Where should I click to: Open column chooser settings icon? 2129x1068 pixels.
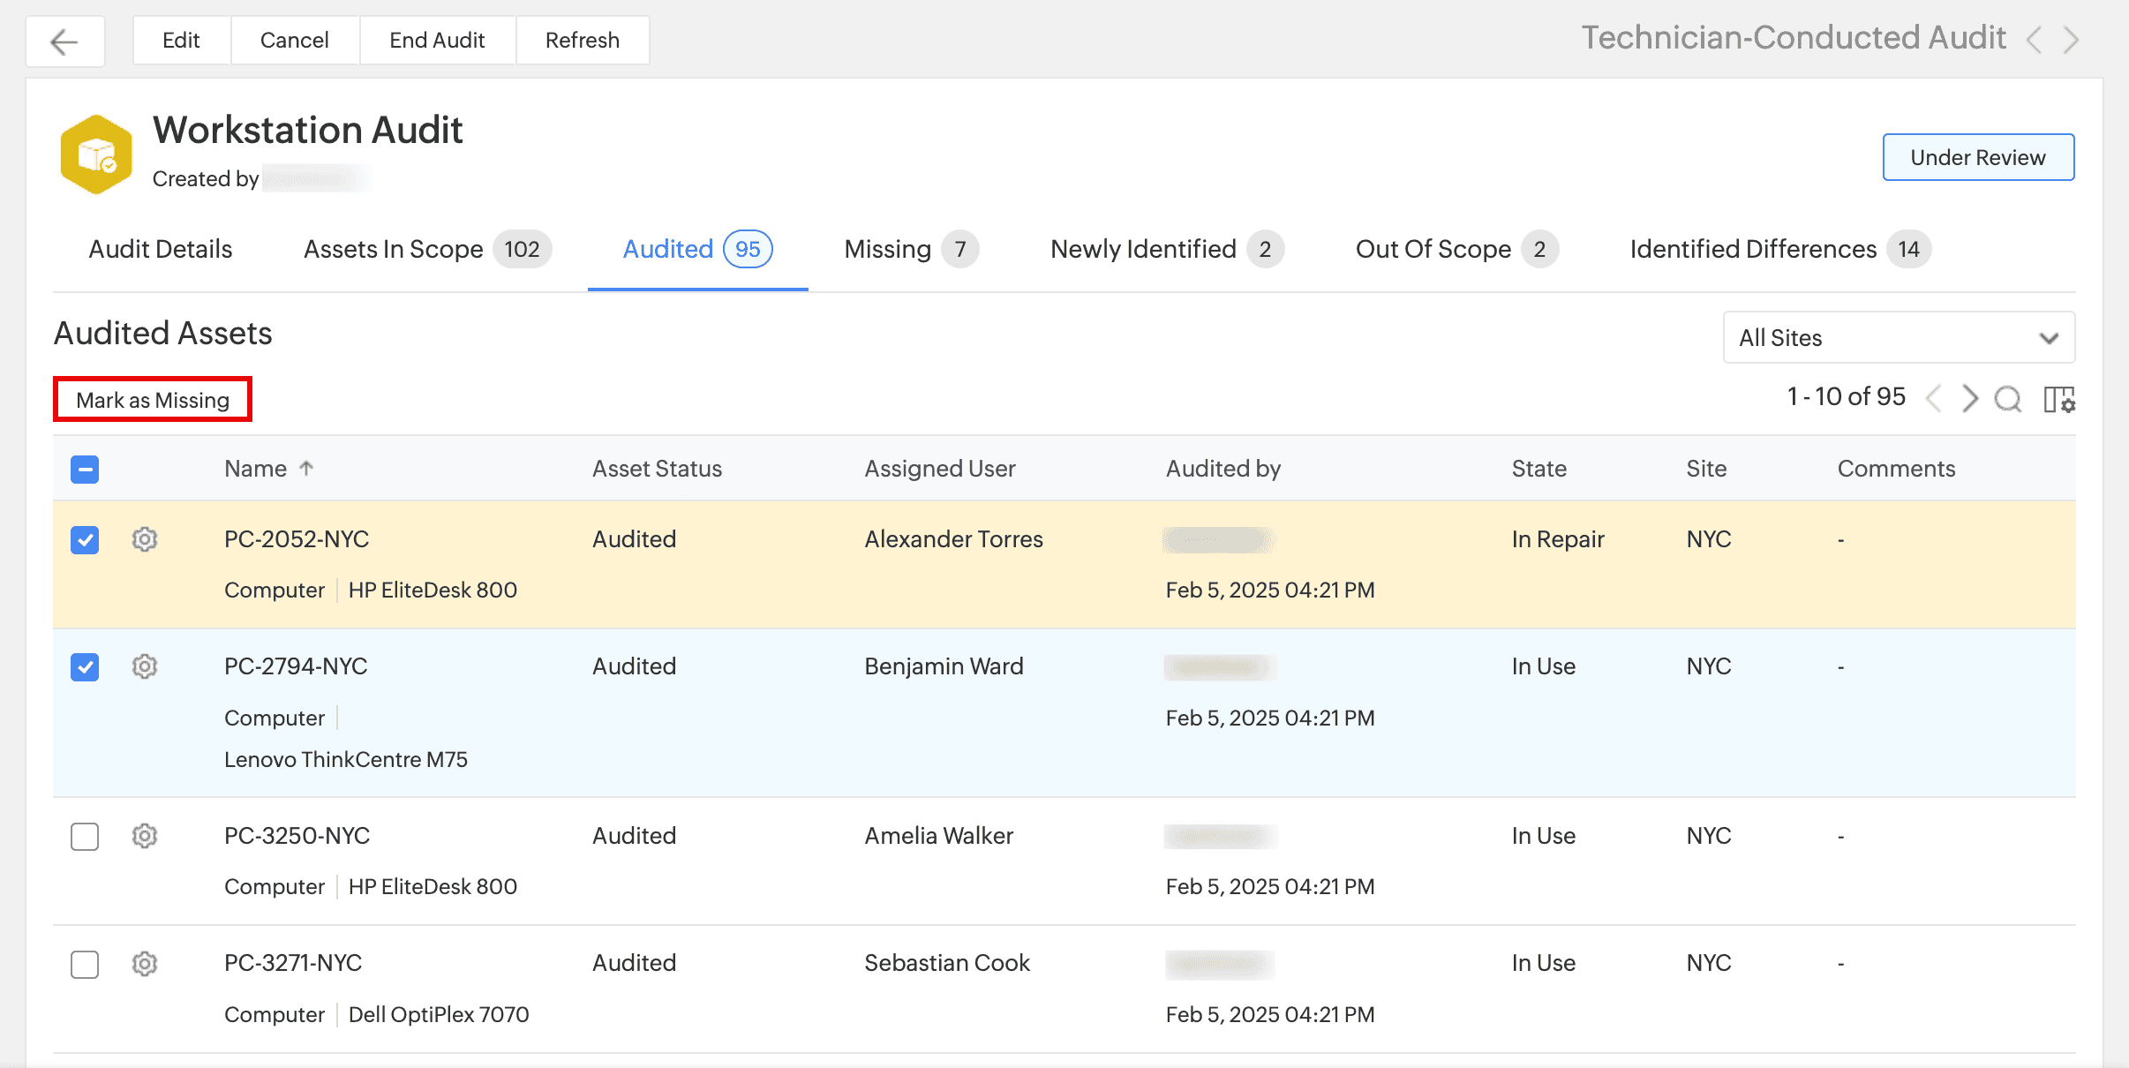(2058, 399)
